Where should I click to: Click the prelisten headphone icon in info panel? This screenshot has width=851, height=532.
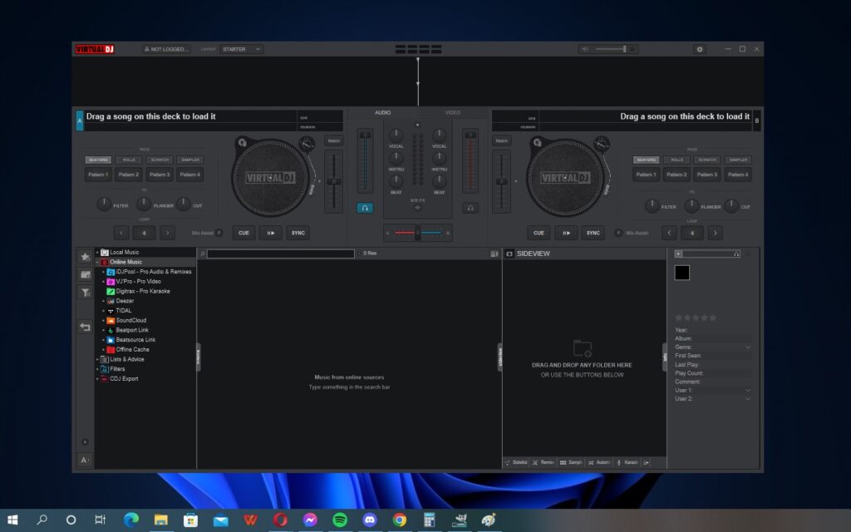[x=736, y=254]
